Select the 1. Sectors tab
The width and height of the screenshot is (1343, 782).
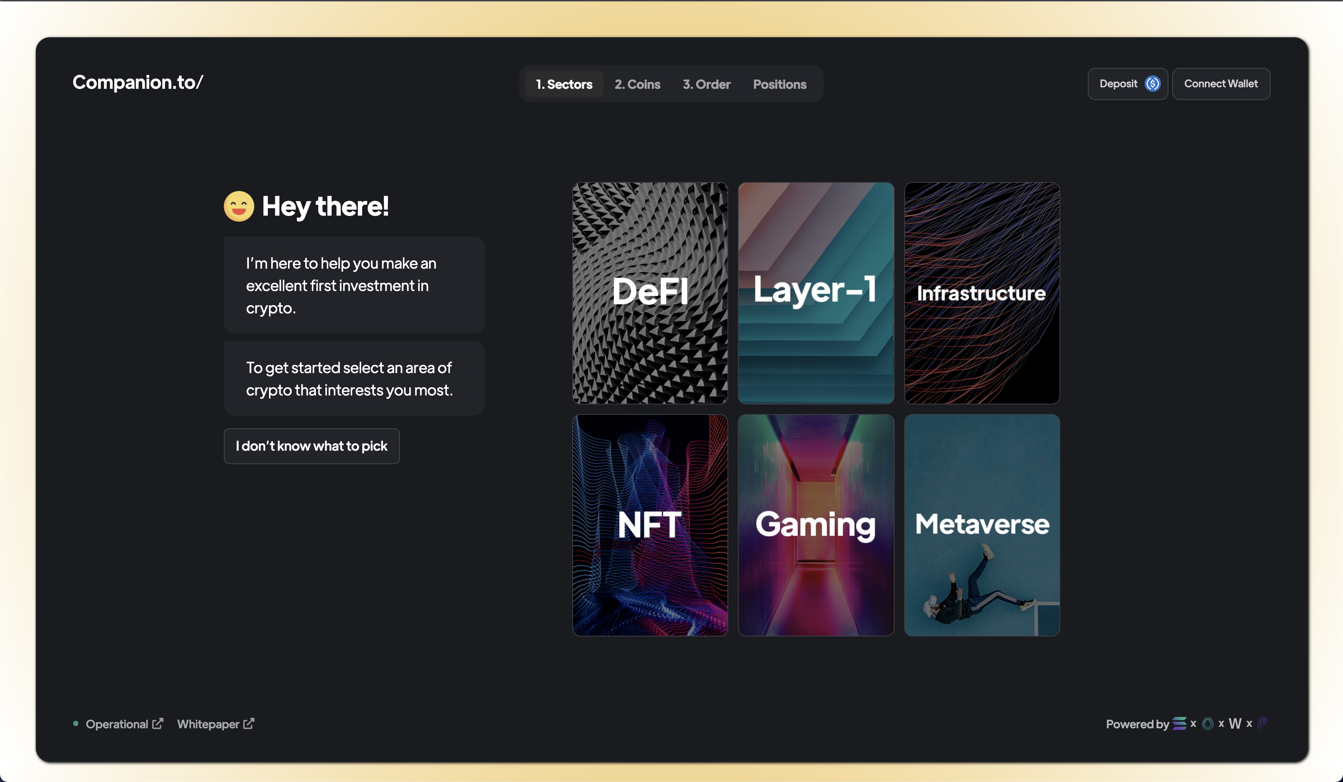point(564,84)
